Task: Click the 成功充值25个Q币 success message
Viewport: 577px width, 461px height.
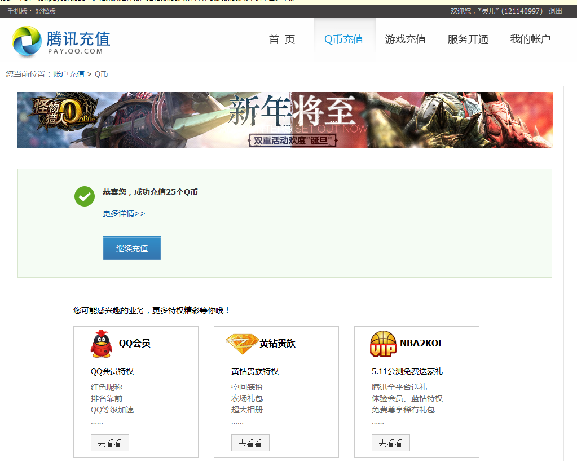Action: pyautogui.click(x=166, y=192)
